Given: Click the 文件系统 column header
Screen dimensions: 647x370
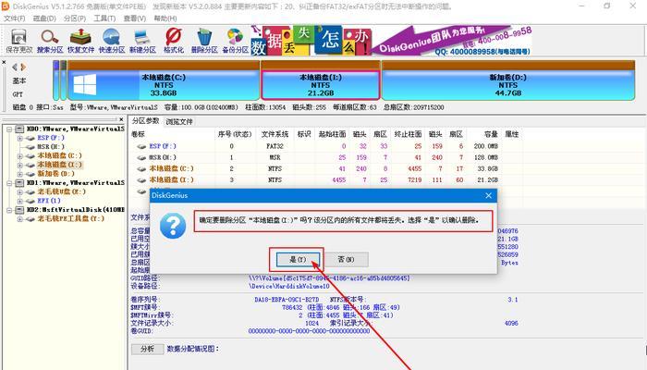Looking at the screenshot, I should [x=275, y=134].
